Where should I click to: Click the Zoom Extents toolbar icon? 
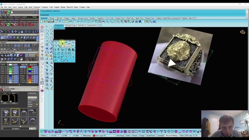[89, 21]
